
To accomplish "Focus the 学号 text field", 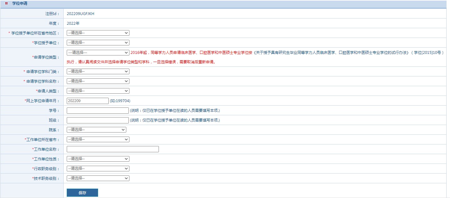I will click(97, 111).
